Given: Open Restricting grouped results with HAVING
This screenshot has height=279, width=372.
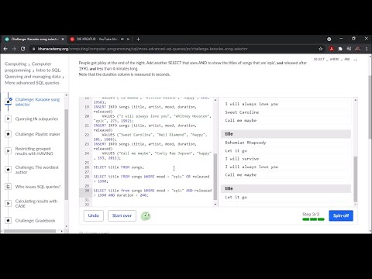Looking at the screenshot, I should click(34, 151).
